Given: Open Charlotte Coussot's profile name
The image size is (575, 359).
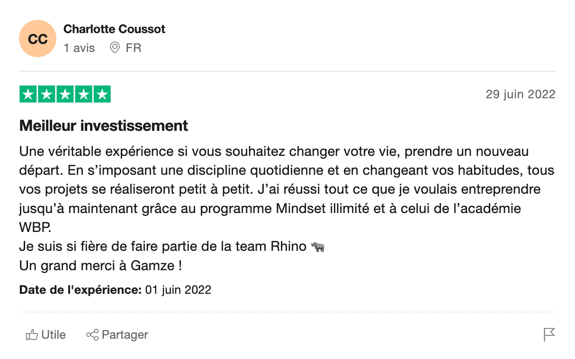Looking at the screenshot, I should click(x=114, y=29).
